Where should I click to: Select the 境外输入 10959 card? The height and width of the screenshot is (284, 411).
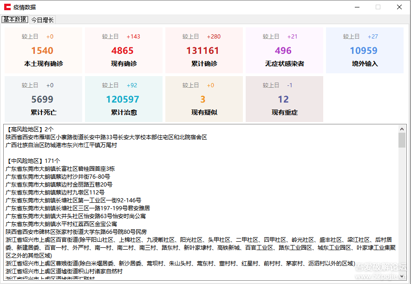(365, 50)
